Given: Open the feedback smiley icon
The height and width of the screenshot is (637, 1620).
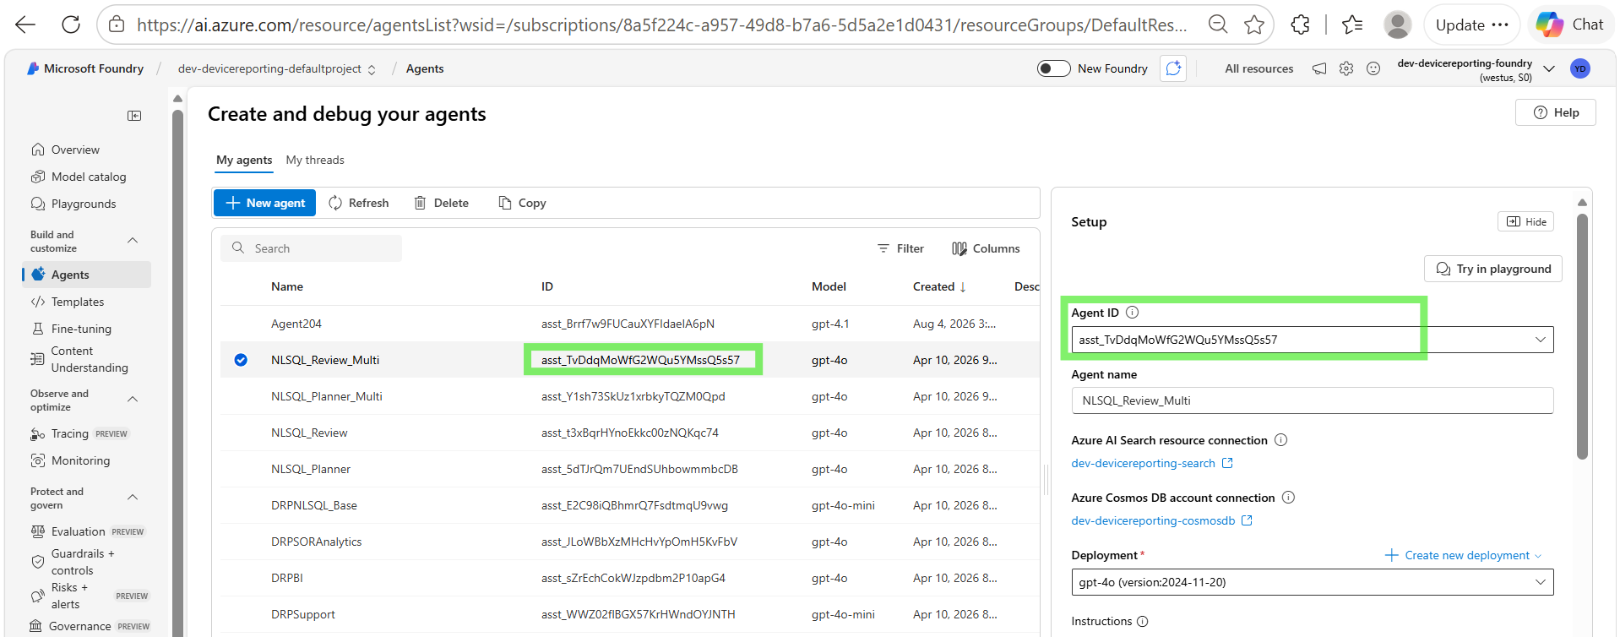Looking at the screenshot, I should 1373,68.
